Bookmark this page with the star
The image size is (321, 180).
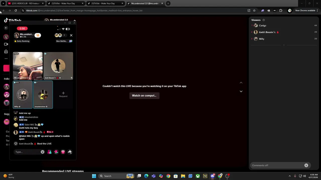pos(254,10)
